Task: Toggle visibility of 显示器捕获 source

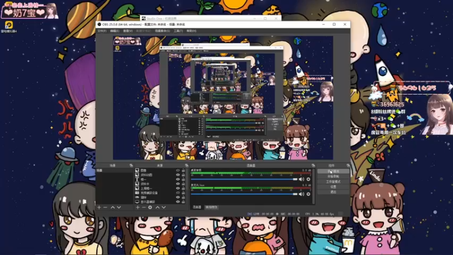Action: 178,202
